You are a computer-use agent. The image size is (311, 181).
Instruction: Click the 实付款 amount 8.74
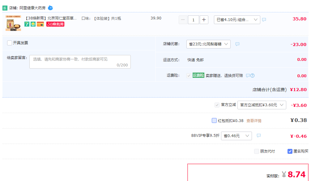click(296, 175)
